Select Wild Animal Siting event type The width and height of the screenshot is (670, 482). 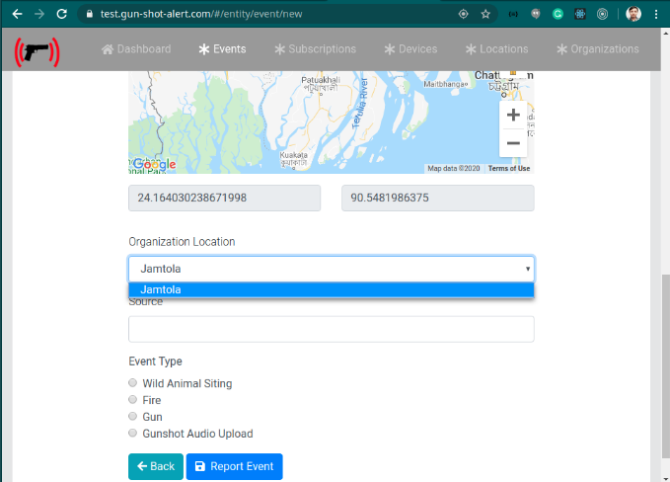coord(133,383)
